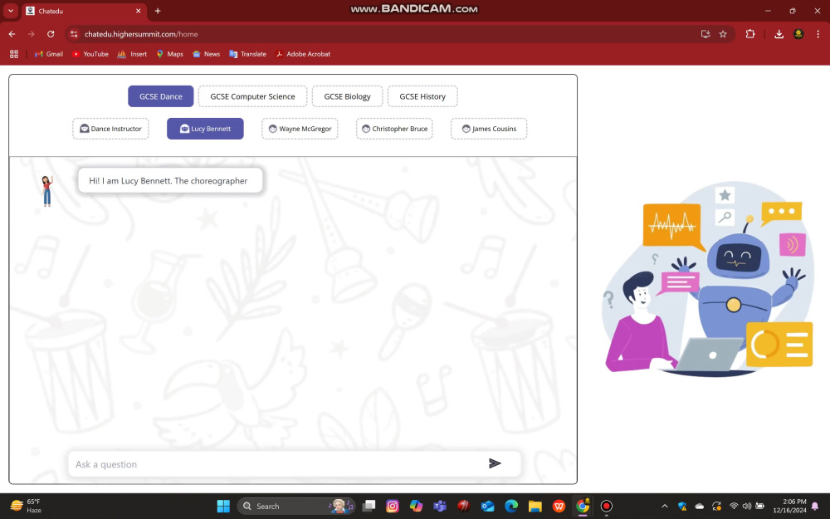Screen dimensions: 830x519
Task: Click the address bar URL
Action: coord(141,34)
